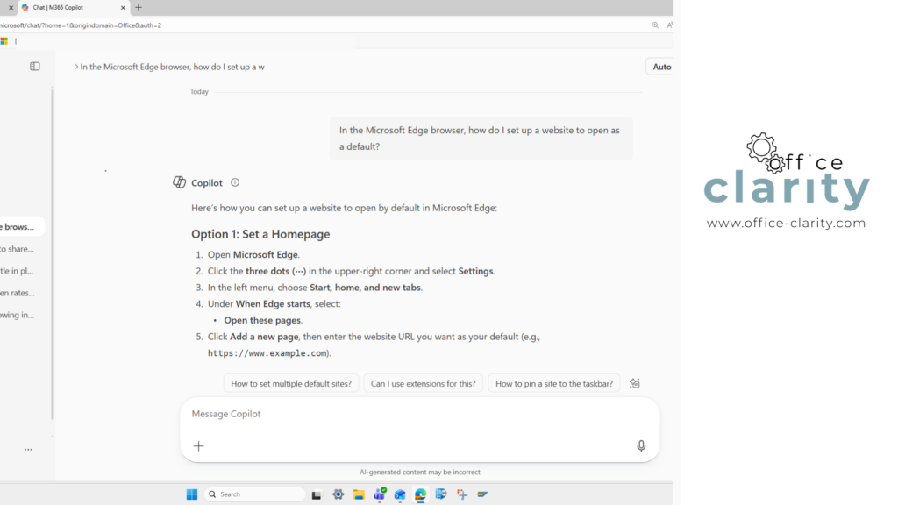Open the Copilot AI info icon

pyautogui.click(x=233, y=182)
